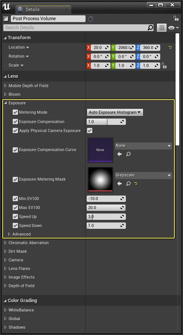Browse to Exposure Compensation Curve asset magnifier
183x335 pixels.
[x=128, y=154]
